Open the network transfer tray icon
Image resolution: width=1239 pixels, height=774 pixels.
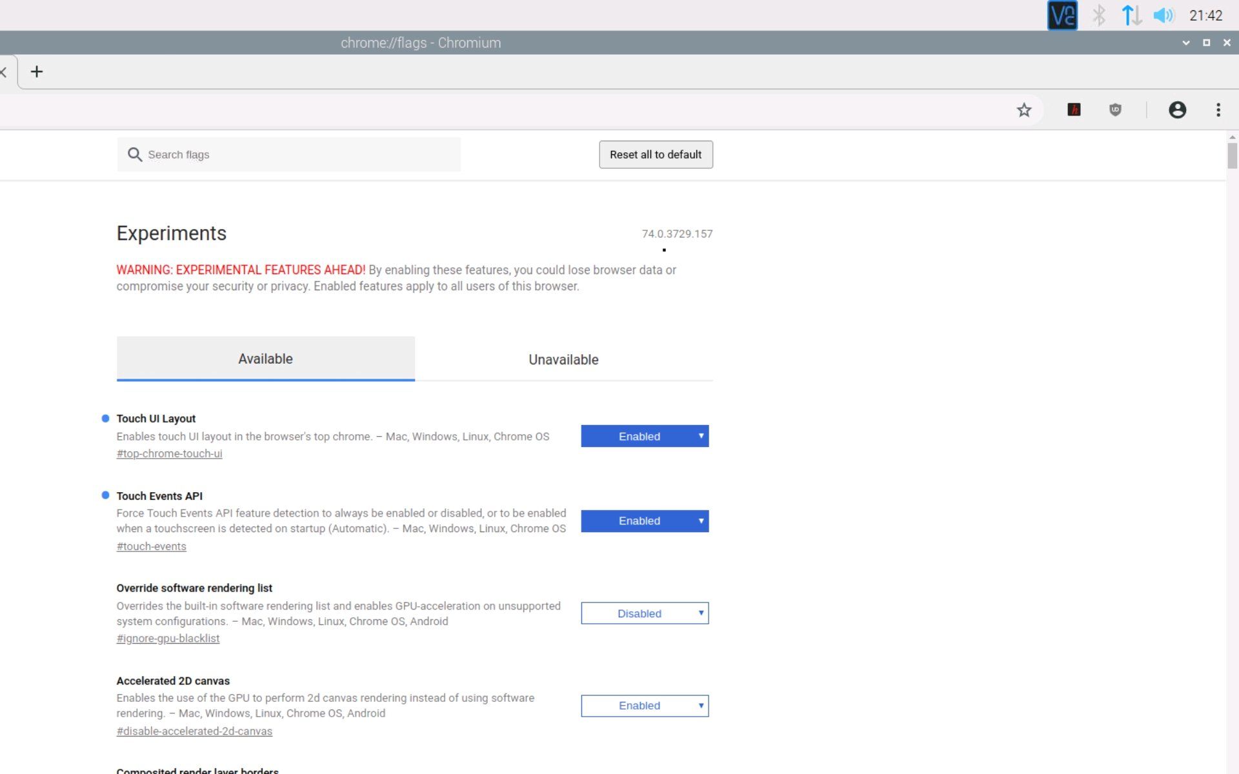(1132, 15)
